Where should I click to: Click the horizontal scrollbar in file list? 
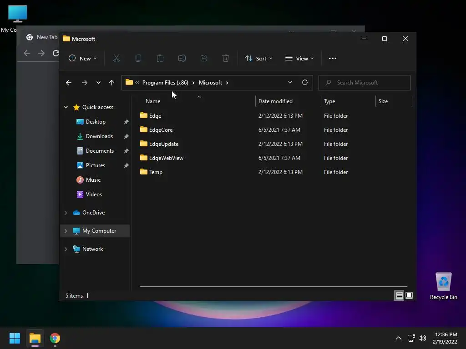tap(274, 287)
